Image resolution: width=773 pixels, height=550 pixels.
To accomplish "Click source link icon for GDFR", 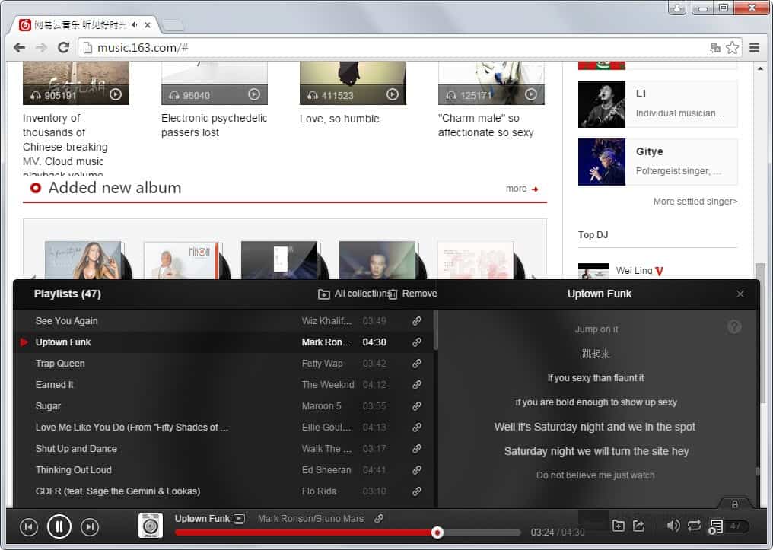I will pyautogui.click(x=417, y=491).
